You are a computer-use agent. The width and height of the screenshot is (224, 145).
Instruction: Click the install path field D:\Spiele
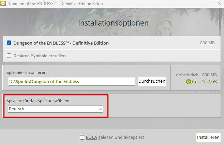point(72,81)
